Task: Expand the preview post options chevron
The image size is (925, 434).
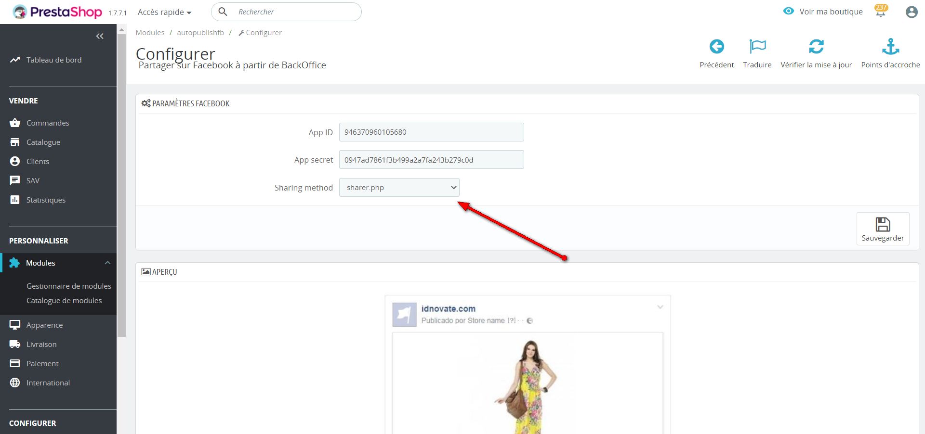Action: (660, 307)
